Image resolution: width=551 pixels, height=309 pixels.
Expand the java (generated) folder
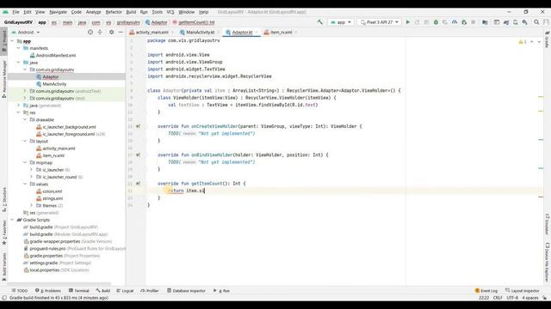[x=19, y=105]
